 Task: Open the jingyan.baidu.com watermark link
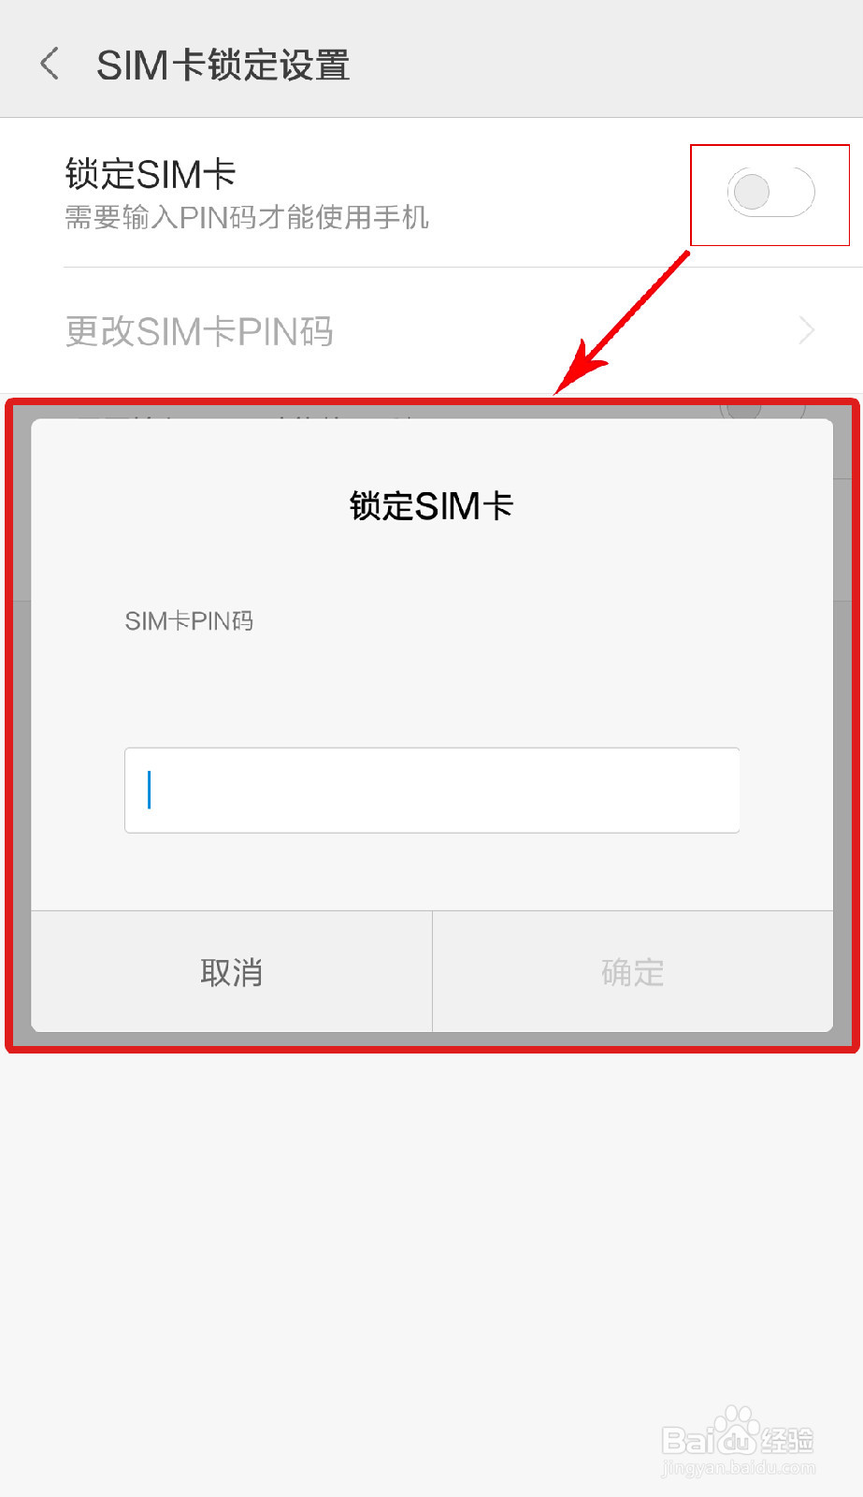pyautogui.click(x=738, y=1468)
